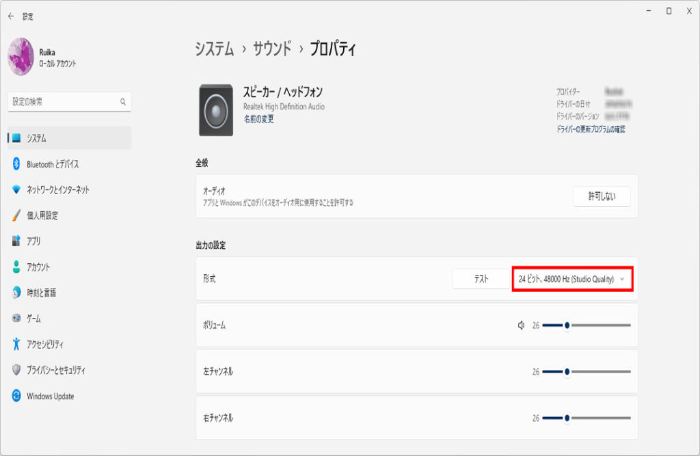Viewport: 700px width, 456px height.
Task: Click the ネットワークとインターネット Wi-Fi icon
Action: [16, 190]
